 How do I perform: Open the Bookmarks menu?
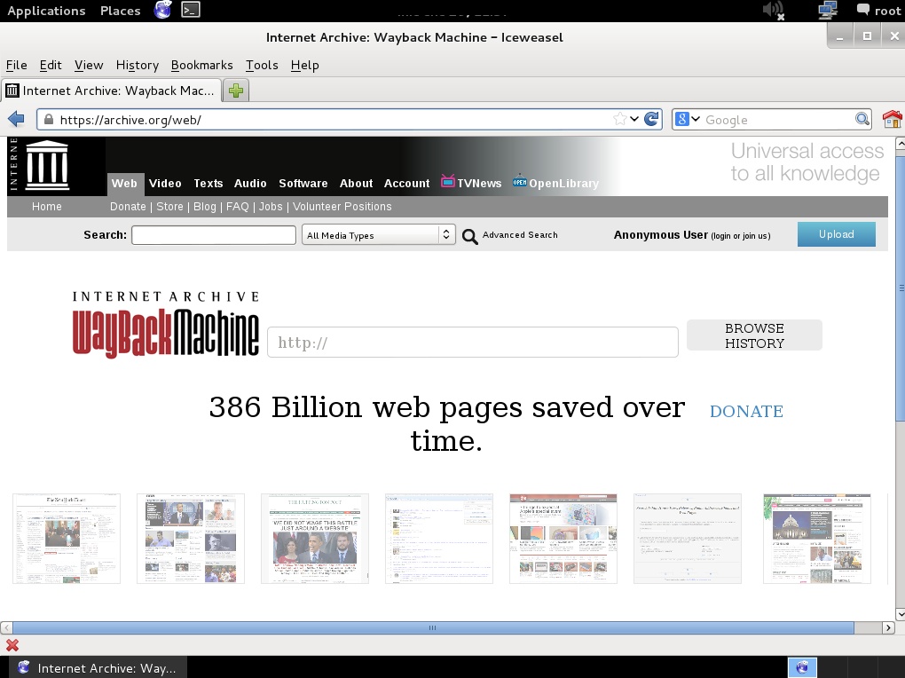click(201, 65)
